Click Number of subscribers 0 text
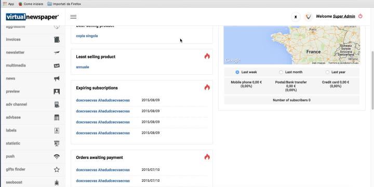The height and width of the screenshot is (187, 374). (x=291, y=100)
